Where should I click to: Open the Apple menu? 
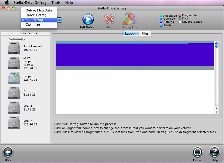pos(7,2)
